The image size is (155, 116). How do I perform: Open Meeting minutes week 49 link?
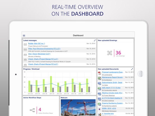coord(113,93)
